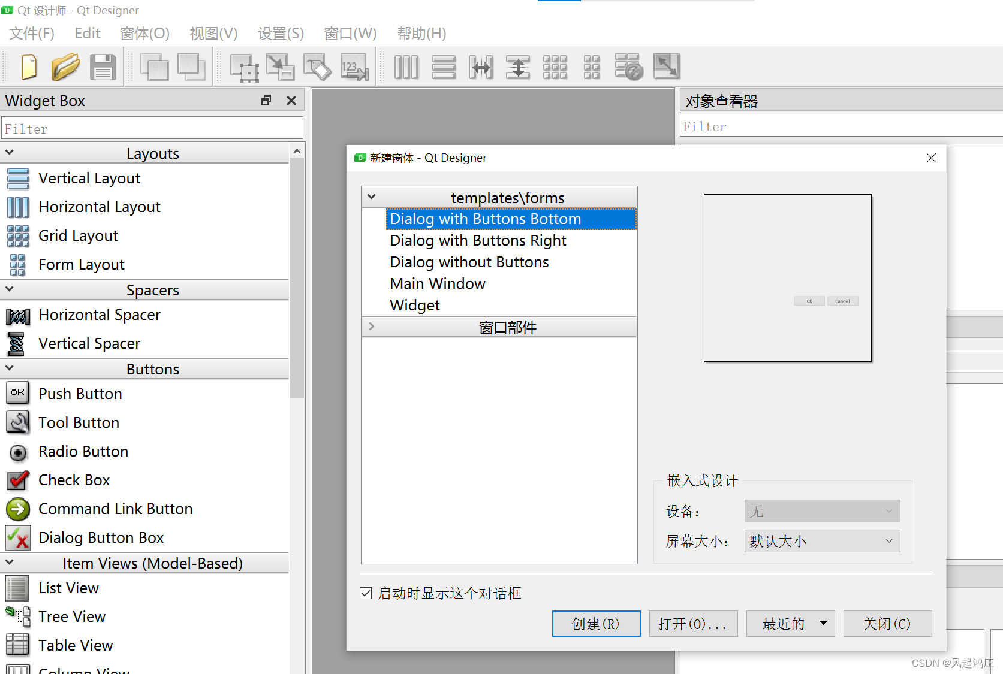1003x674 pixels.
Task: Select the Edit Signals/Slots mode icon
Action: point(281,67)
